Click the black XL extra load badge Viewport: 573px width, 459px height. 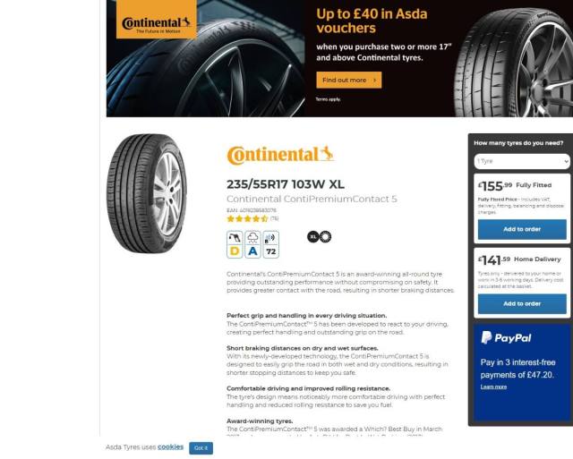312,236
